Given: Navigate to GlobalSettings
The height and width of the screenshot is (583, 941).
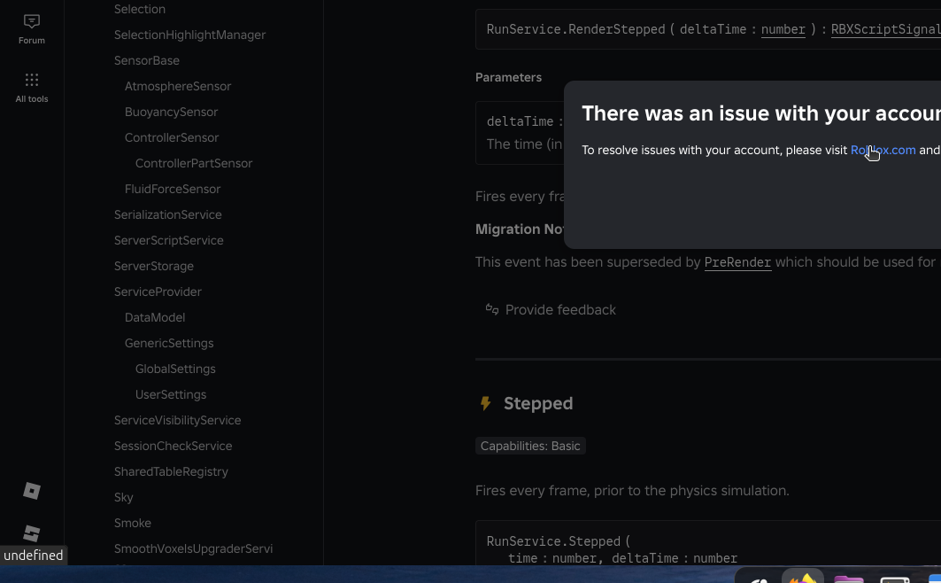Looking at the screenshot, I should point(175,369).
